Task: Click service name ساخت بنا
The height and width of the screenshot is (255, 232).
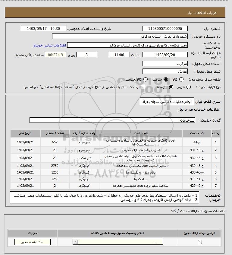Action: (x=141, y=179)
